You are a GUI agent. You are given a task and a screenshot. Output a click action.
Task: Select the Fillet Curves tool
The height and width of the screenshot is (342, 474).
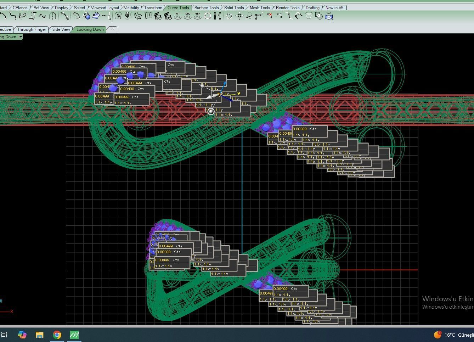pos(3,16)
